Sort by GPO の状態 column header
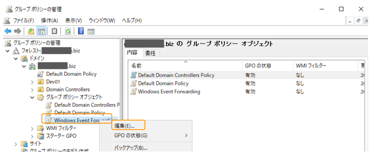This screenshot has width=383, height=163. (x=268, y=65)
